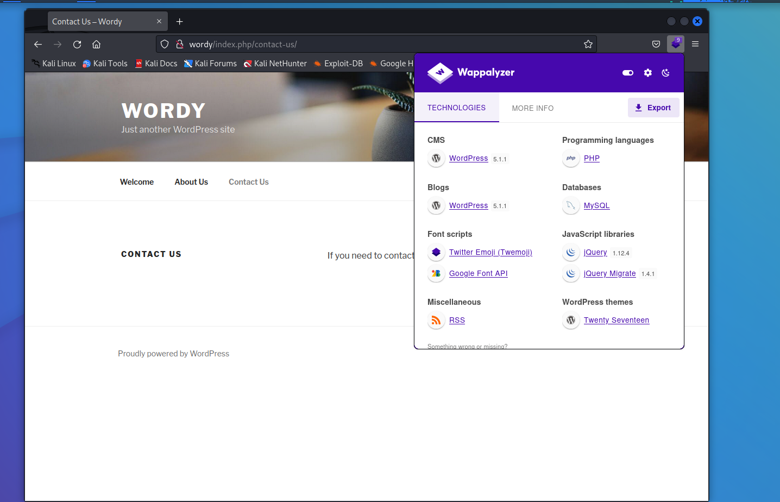Image resolution: width=780 pixels, height=502 pixels.
Task: Open the RSS link under Miscellaneous
Action: point(457,320)
